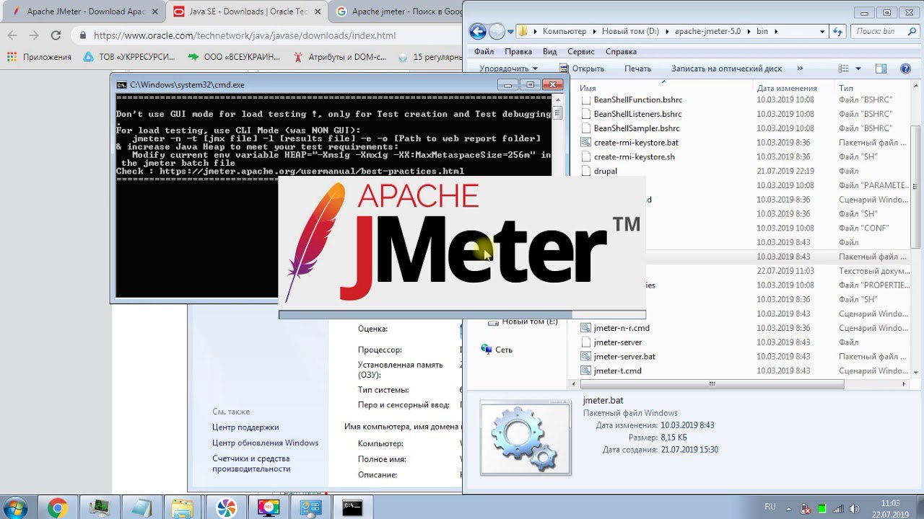Click the Explorer back navigation arrow
Screen dimensions: 924x519
pos(477,32)
